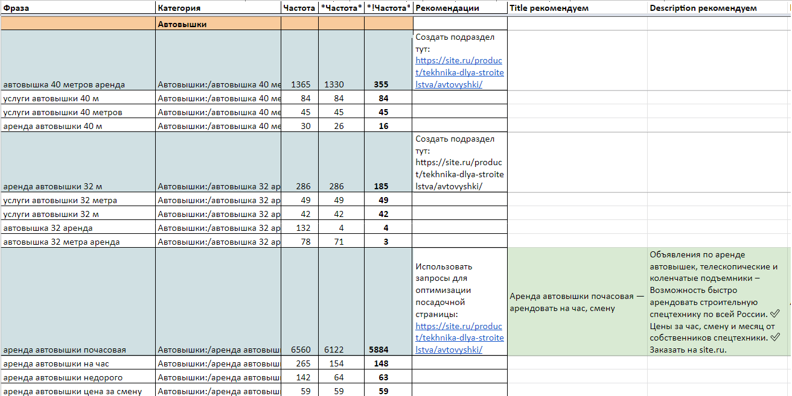Click the Рекомендации column header
The width and height of the screenshot is (792, 396).
coord(460,8)
